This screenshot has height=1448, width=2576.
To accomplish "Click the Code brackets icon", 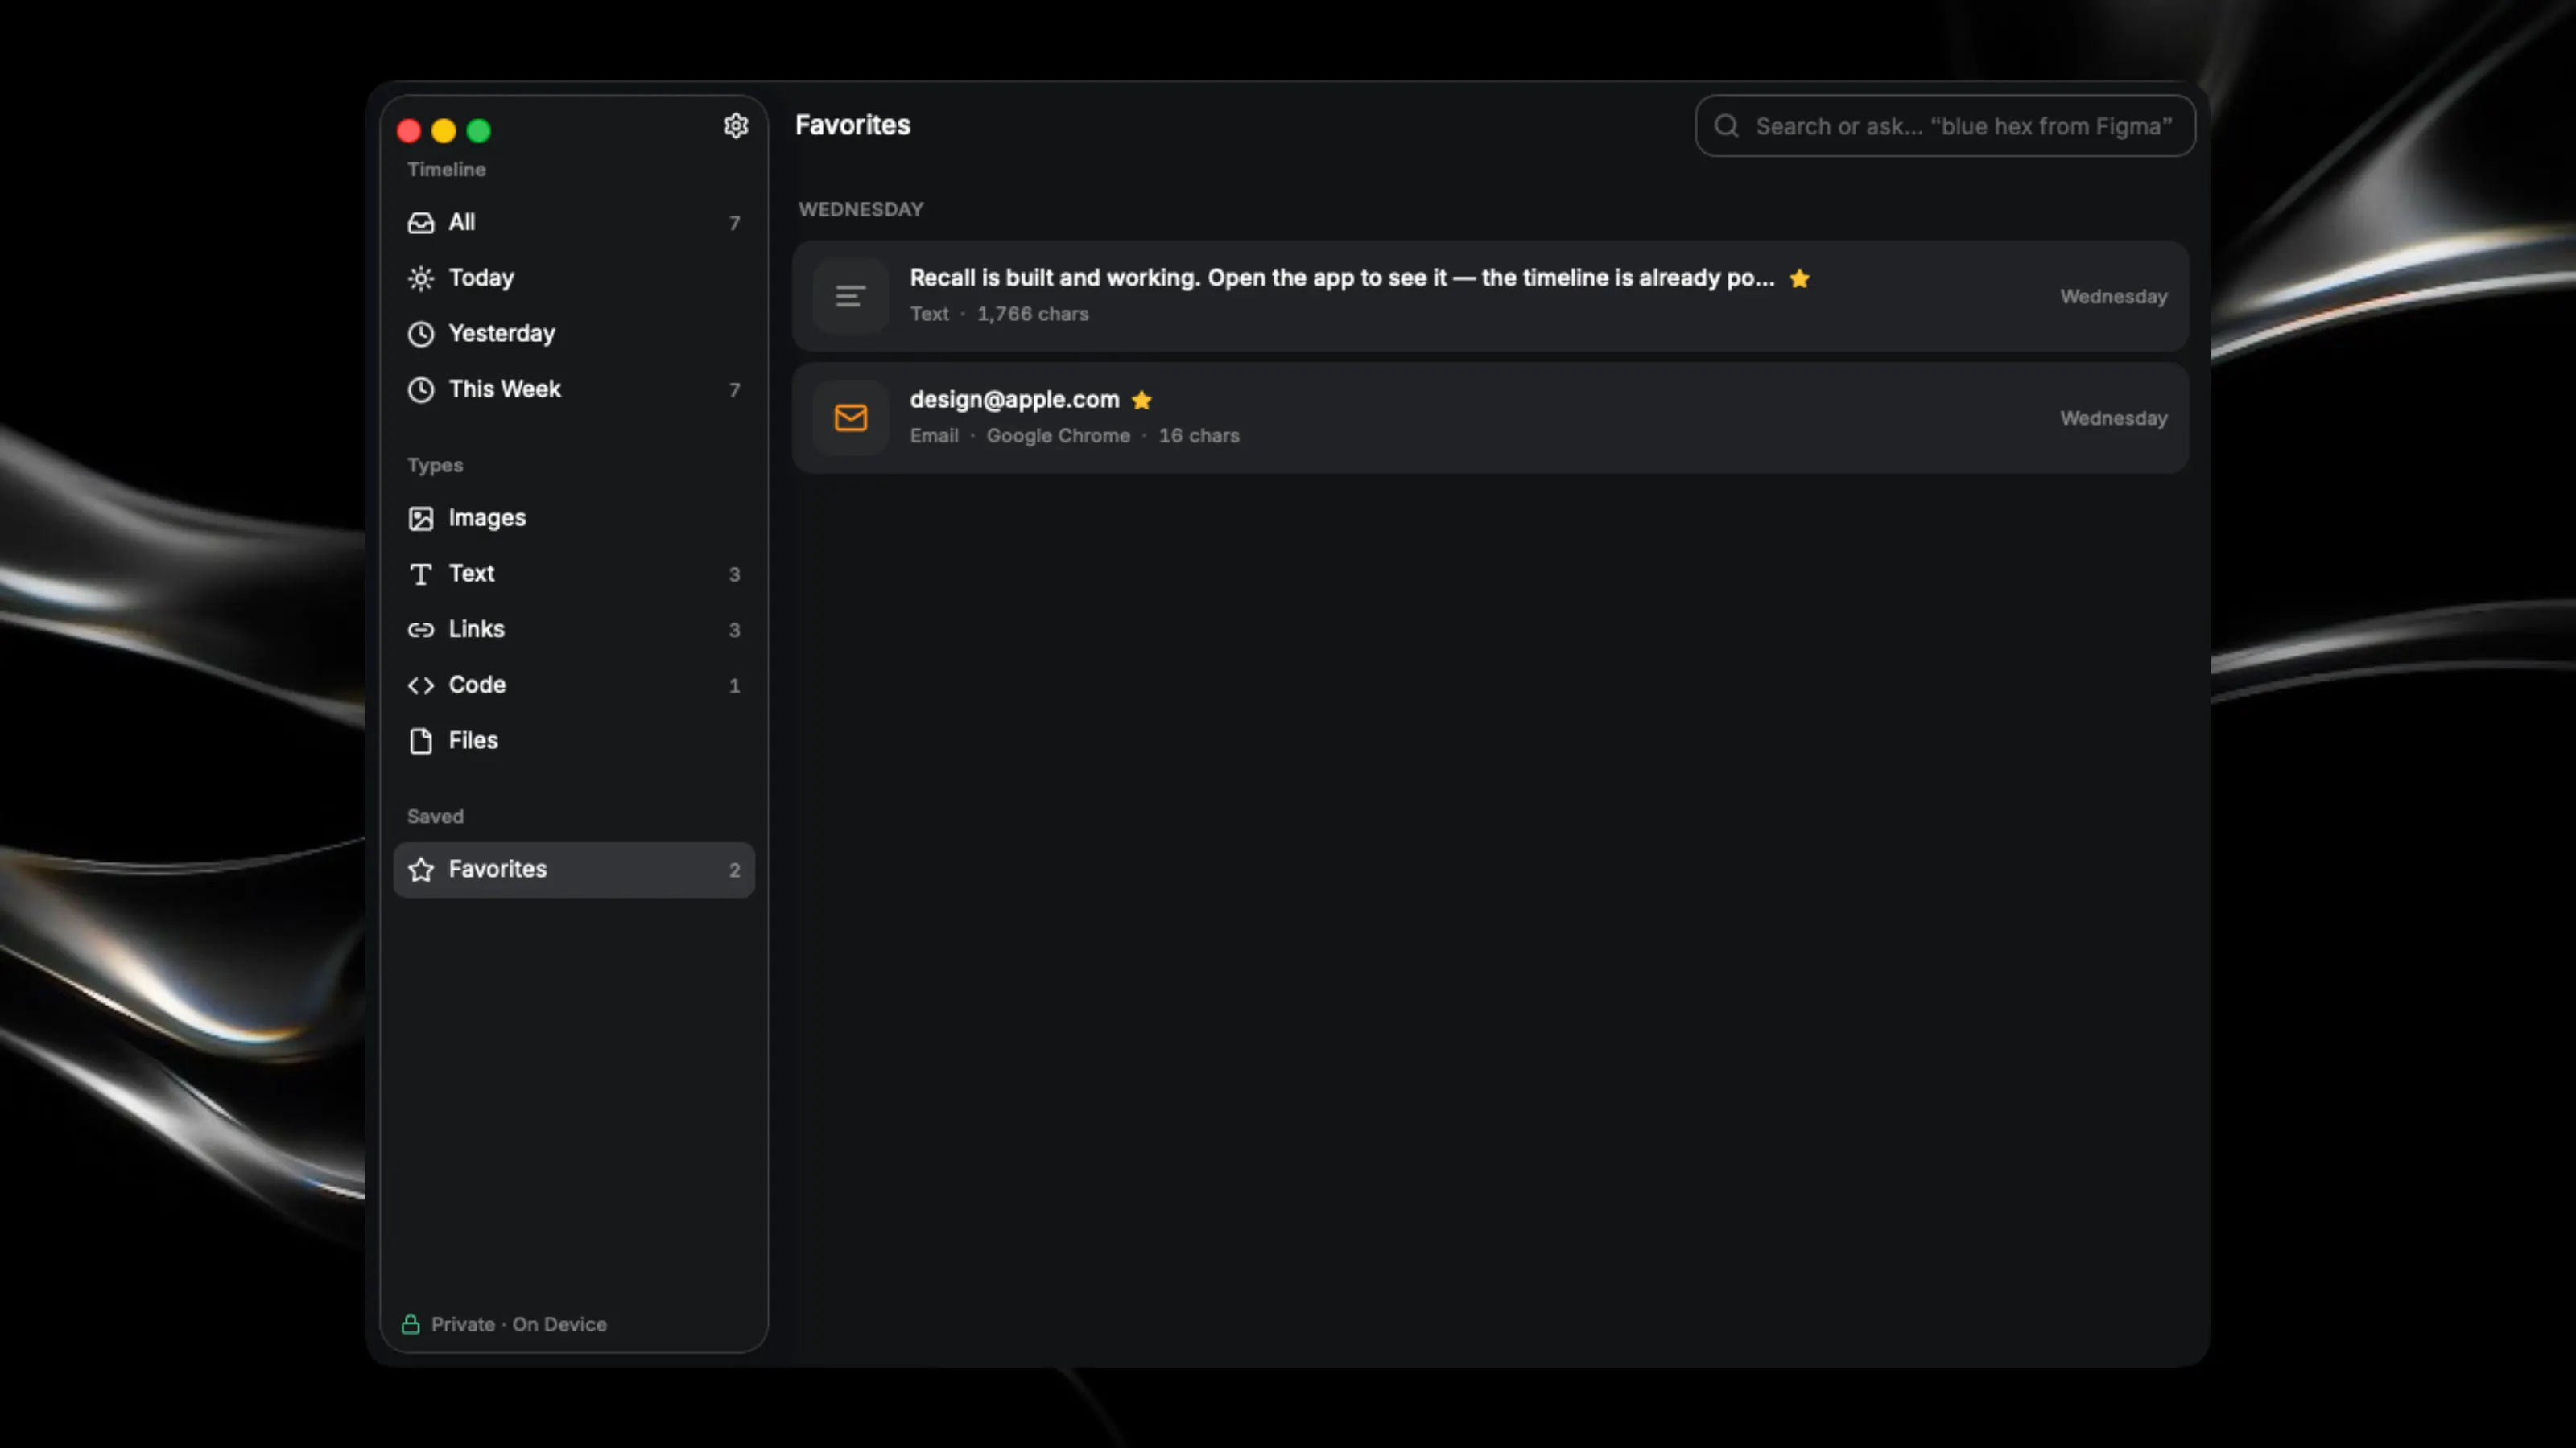I will tap(421, 685).
